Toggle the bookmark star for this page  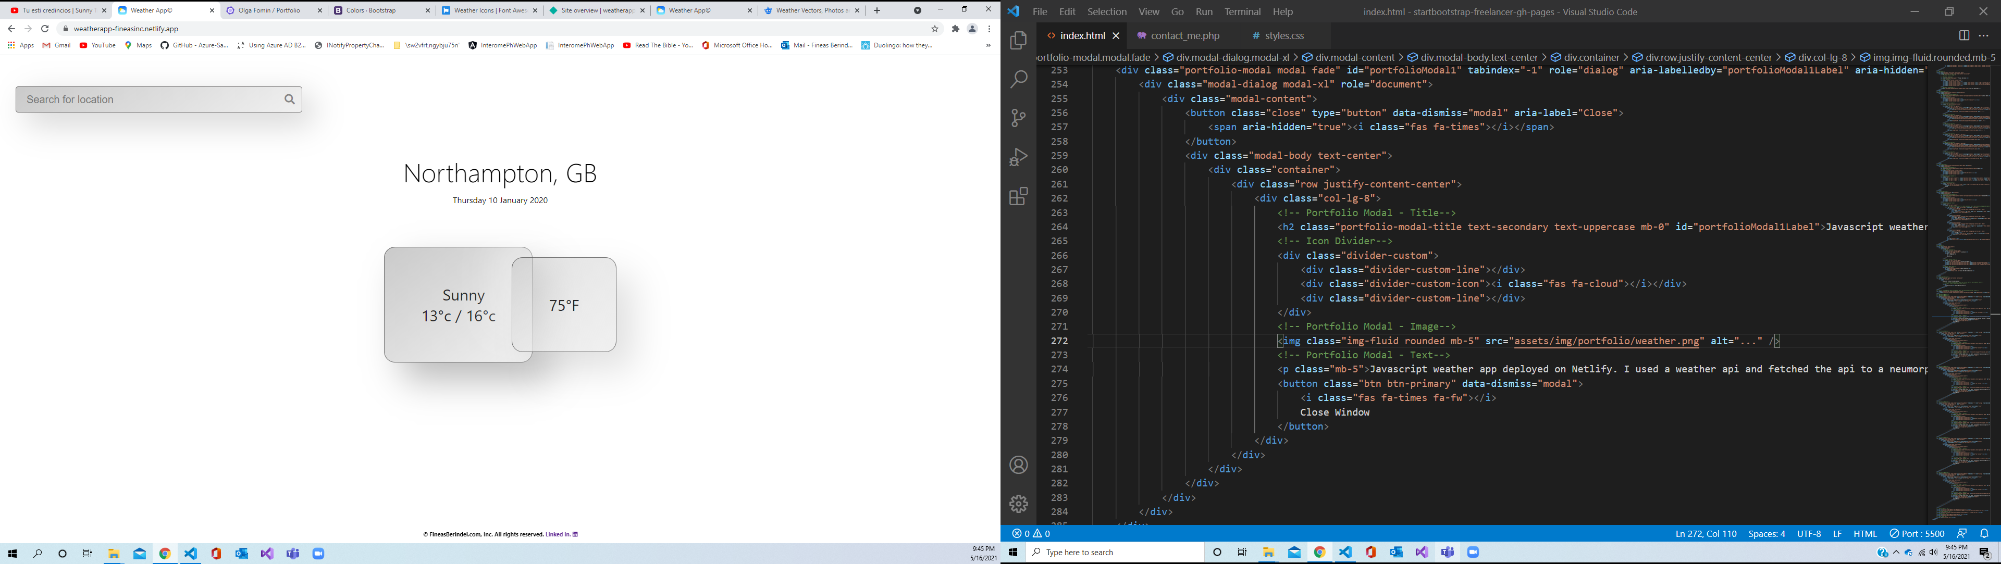point(934,29)
